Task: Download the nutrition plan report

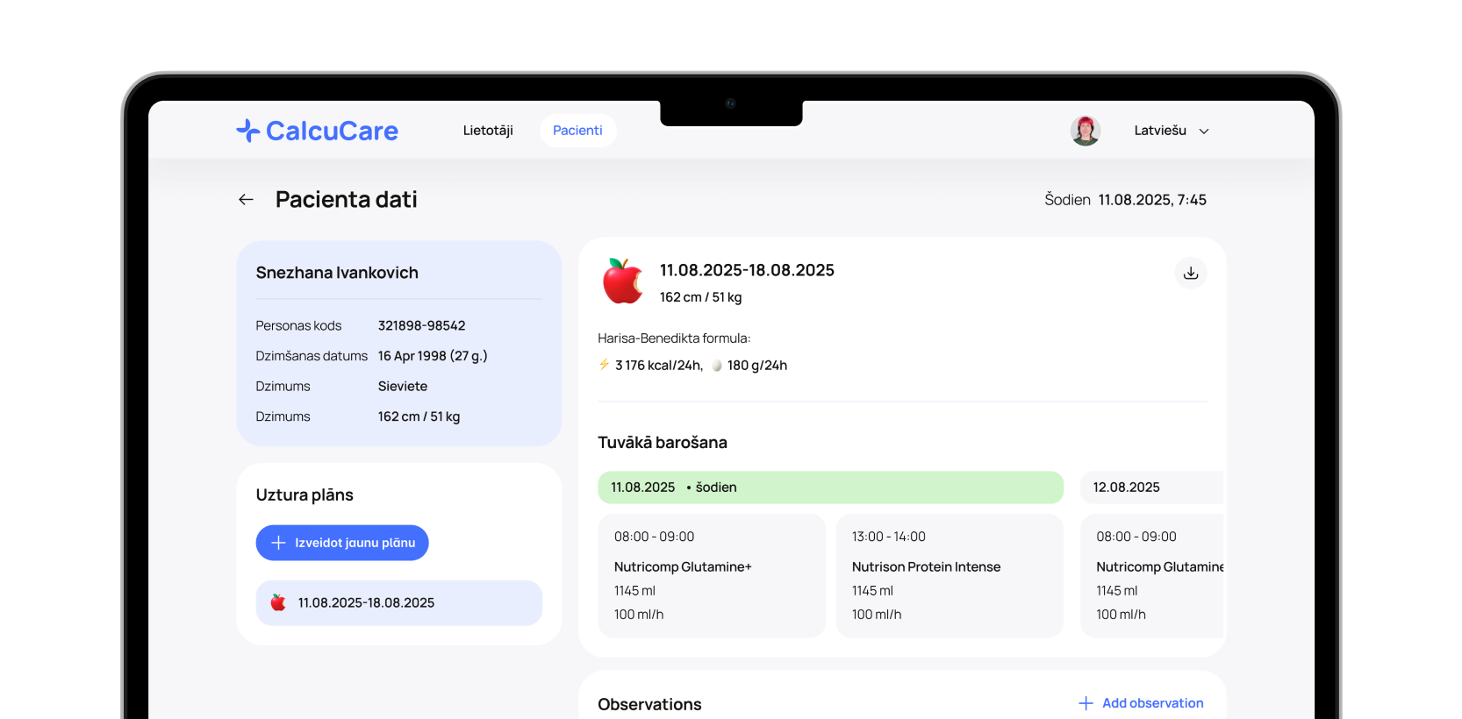Action: [1190, 274]
